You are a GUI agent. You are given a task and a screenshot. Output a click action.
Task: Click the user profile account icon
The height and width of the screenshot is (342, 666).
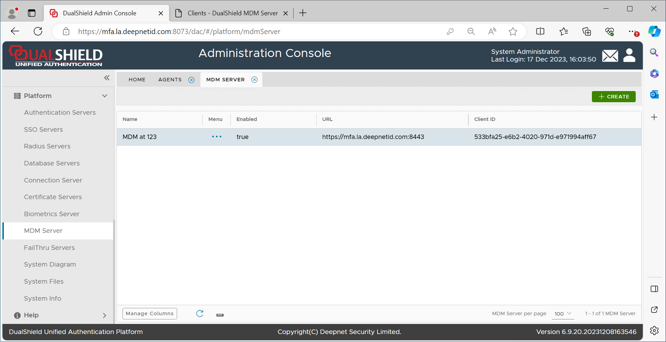[x=629, y=55]
